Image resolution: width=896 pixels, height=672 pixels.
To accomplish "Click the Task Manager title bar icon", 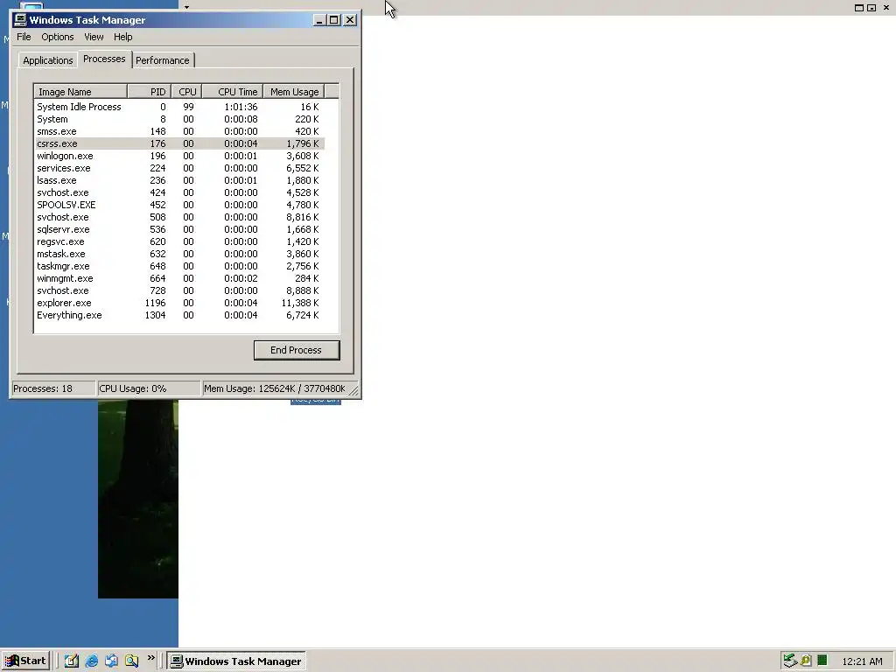I will [x=20, y=20].
